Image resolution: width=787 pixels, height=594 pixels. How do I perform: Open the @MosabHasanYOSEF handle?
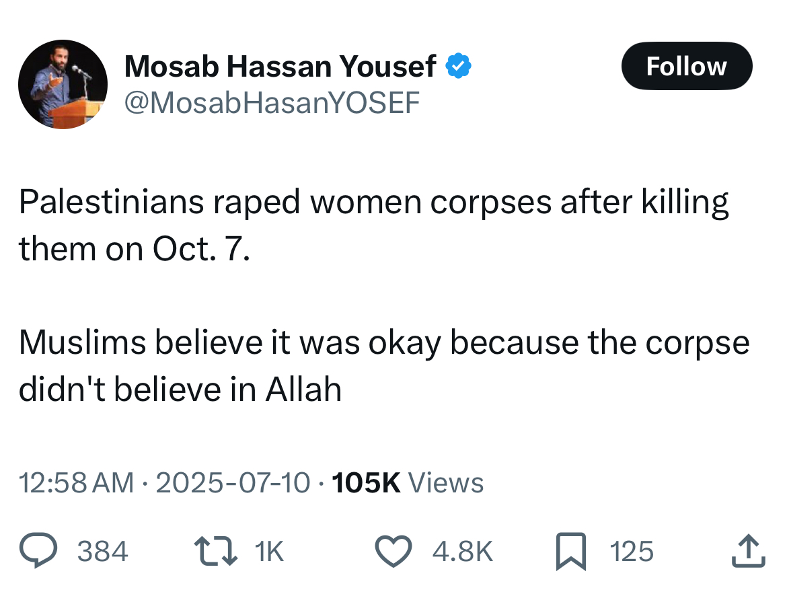[272, 103]
